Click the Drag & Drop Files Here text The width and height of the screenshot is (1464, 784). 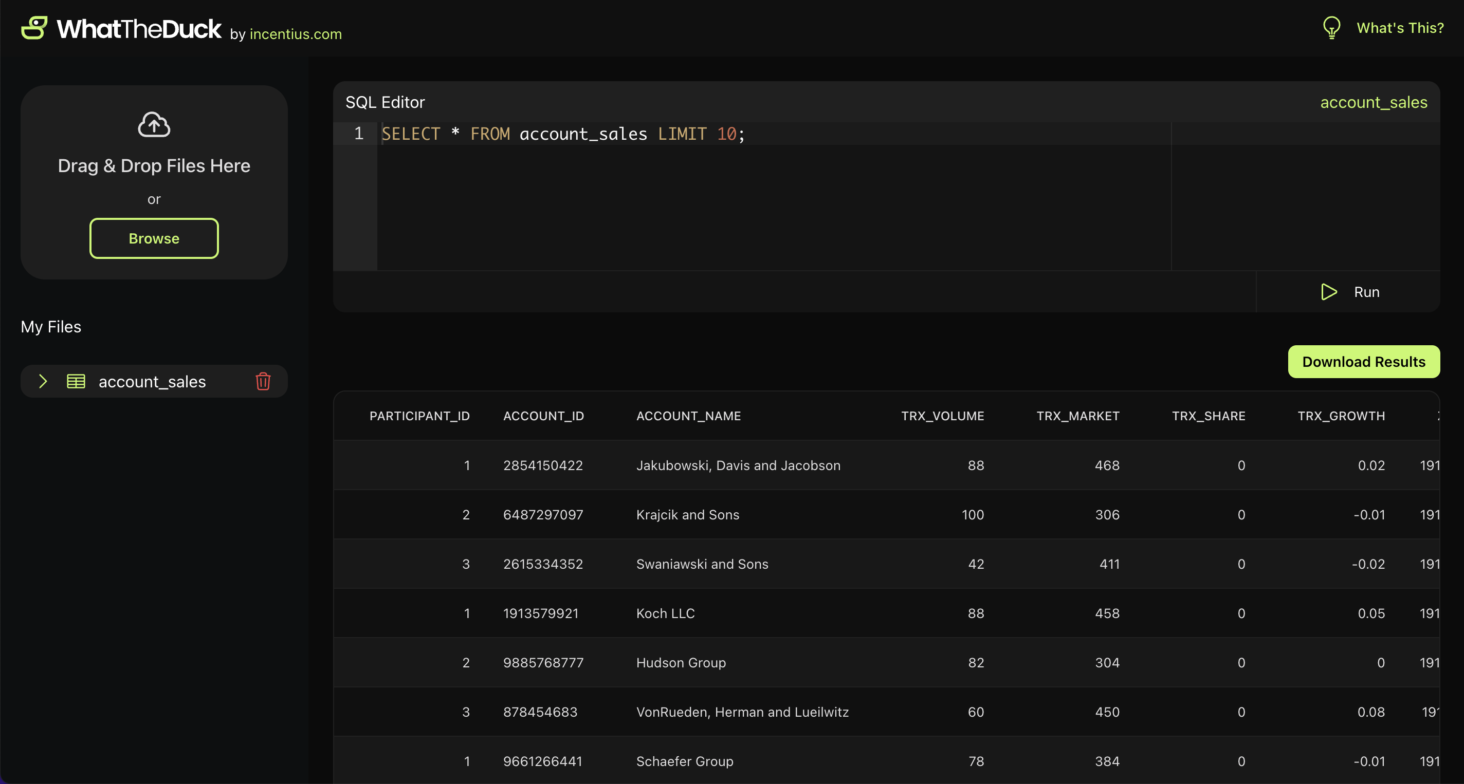tap(154, 166)
